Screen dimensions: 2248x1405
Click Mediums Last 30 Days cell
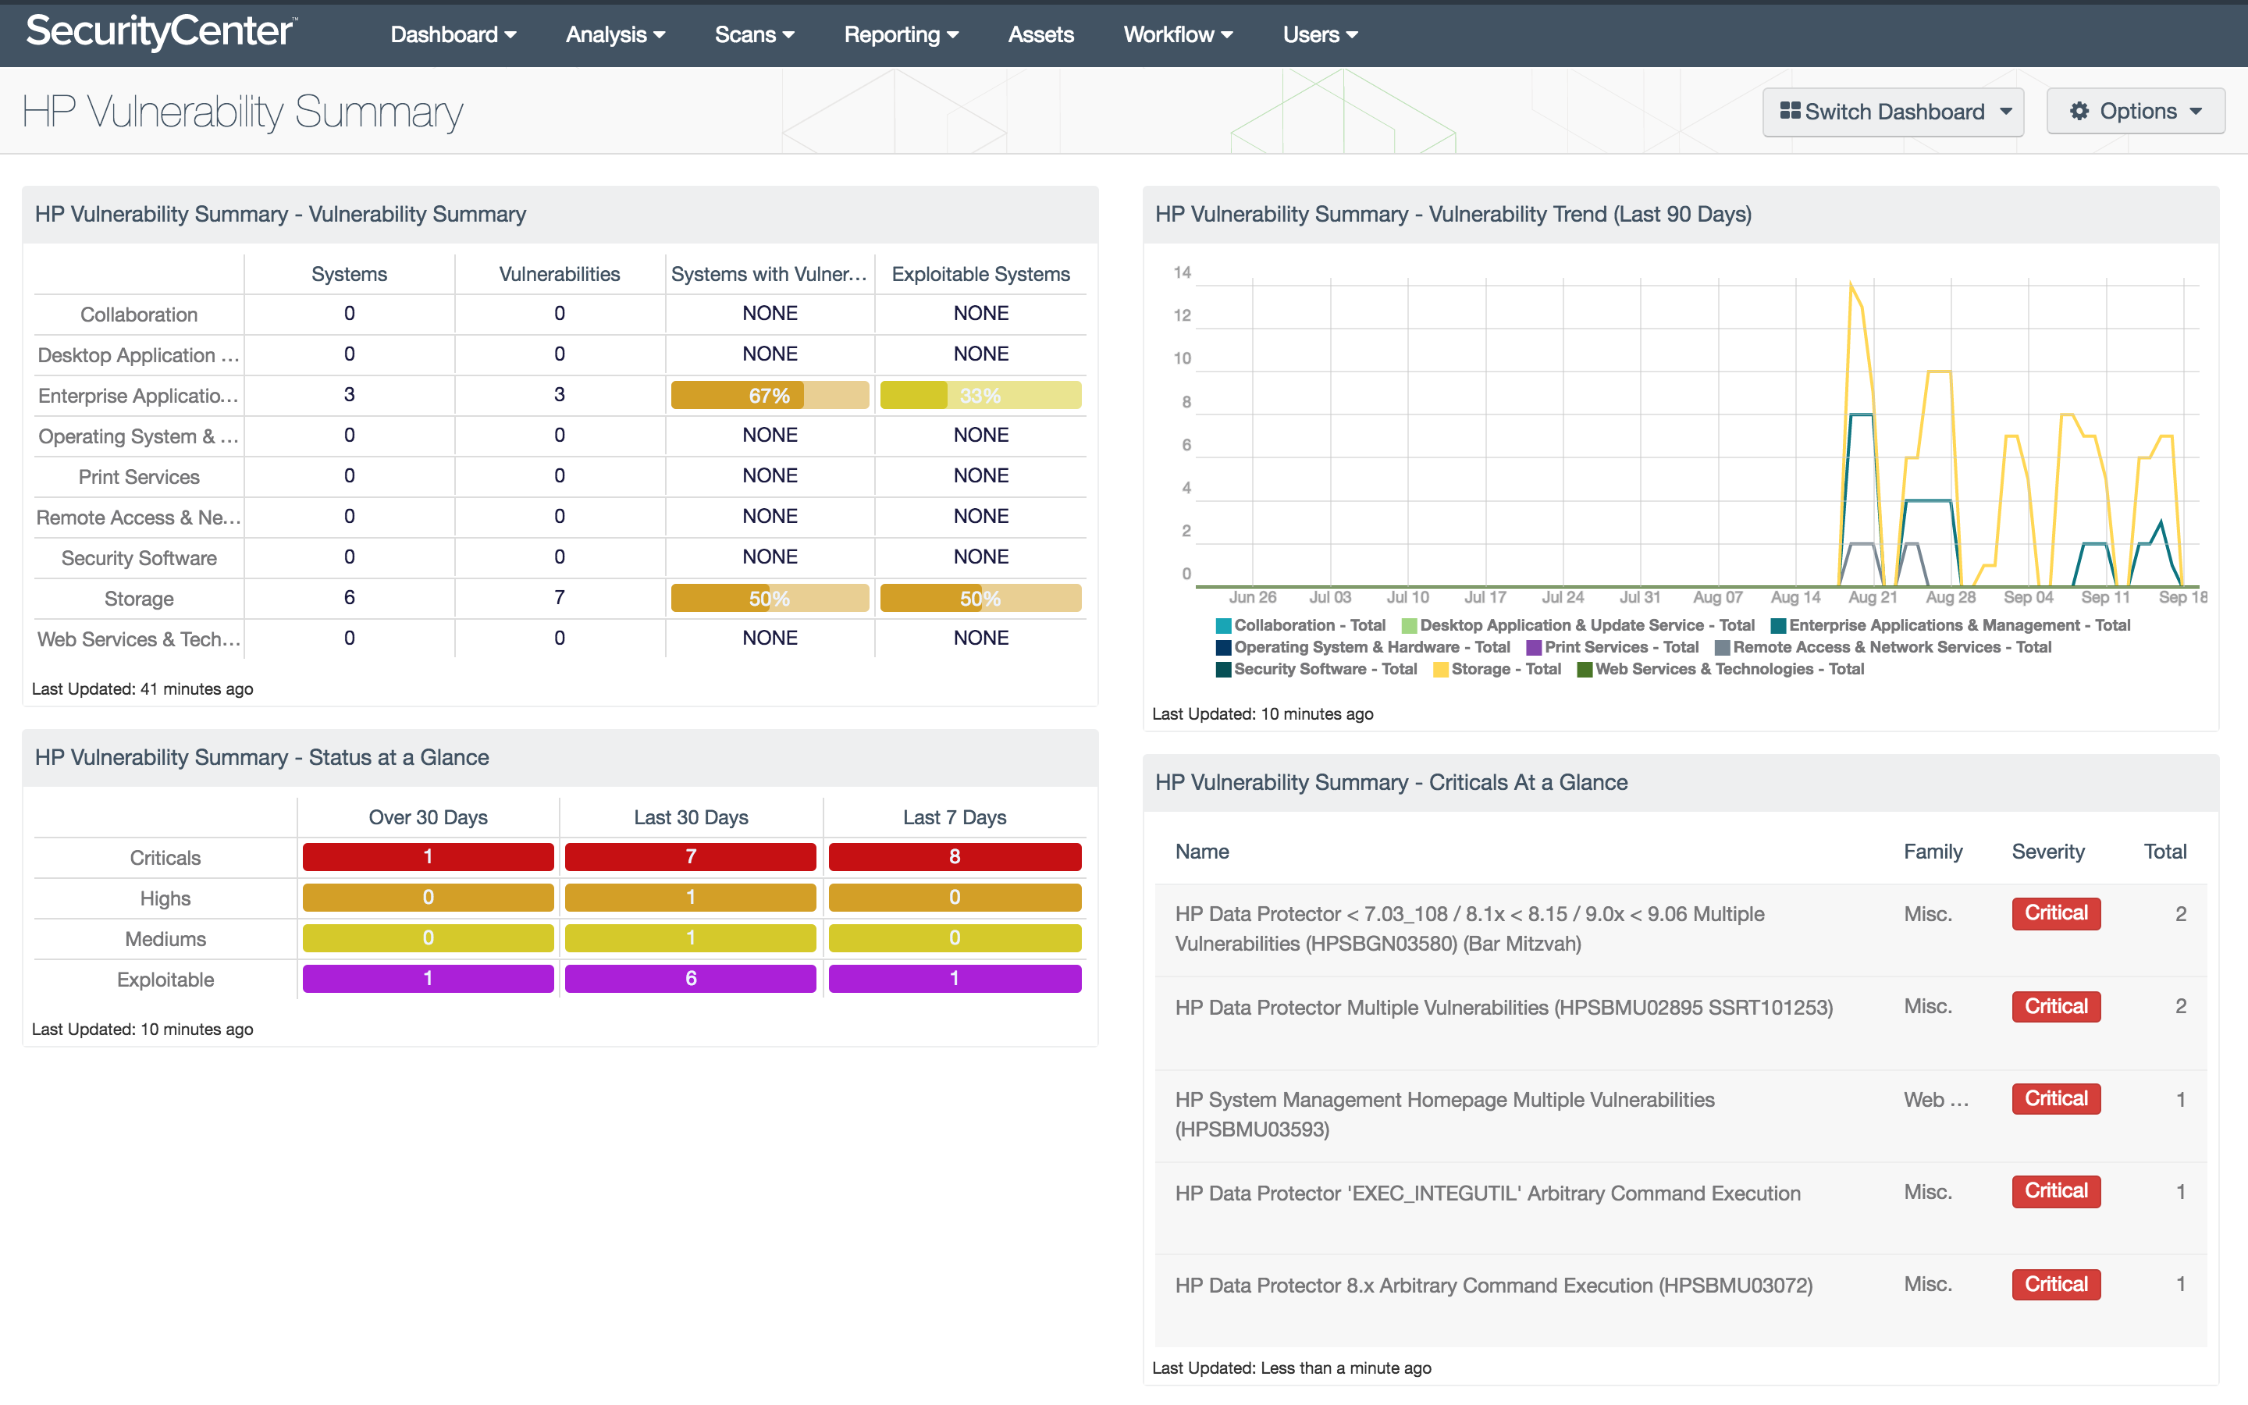(690, 937)
